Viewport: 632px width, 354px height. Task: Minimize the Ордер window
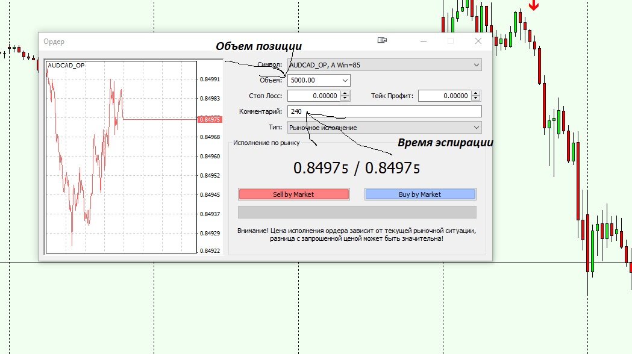423,41
